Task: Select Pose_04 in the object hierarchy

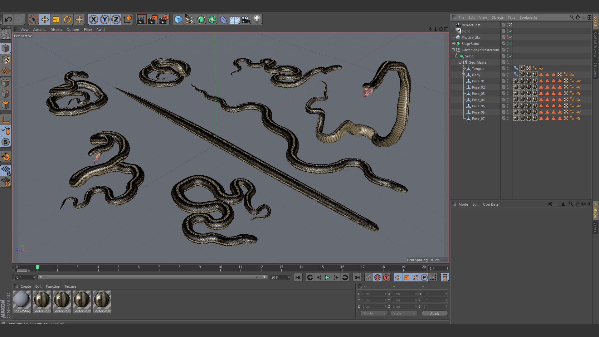Action: pos(479,100)
